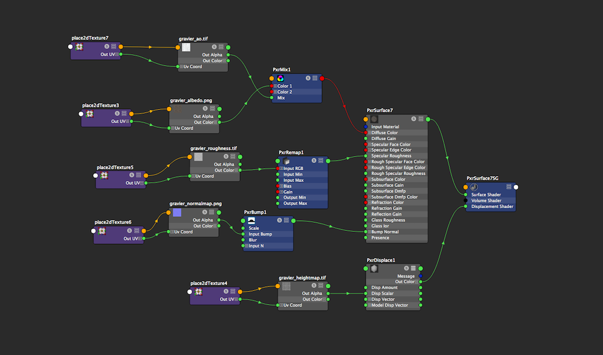The image size is (603, 355).
Task: Toggle solo on the PxrRemap1 node
Action: click(x=314, y=160)
